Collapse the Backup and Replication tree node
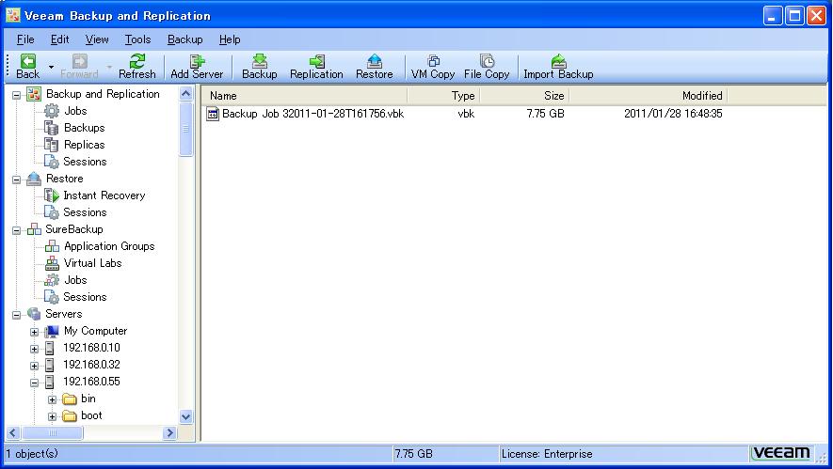Viewport: 833px width, 469px height. coord(16,96)
